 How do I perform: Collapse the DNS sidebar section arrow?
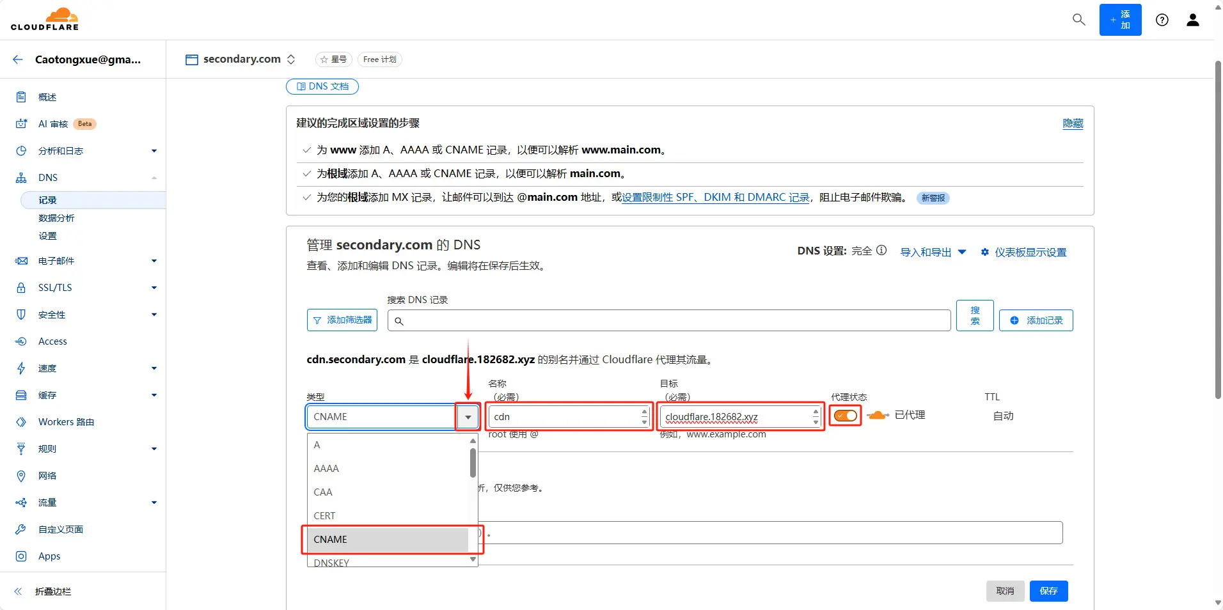pyautogui.click(x=154, y=178)
